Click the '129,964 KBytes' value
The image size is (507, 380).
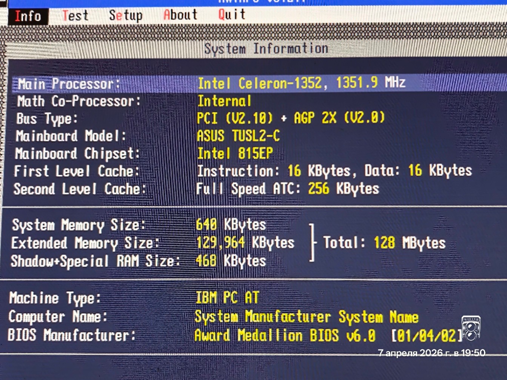[245, 243]
